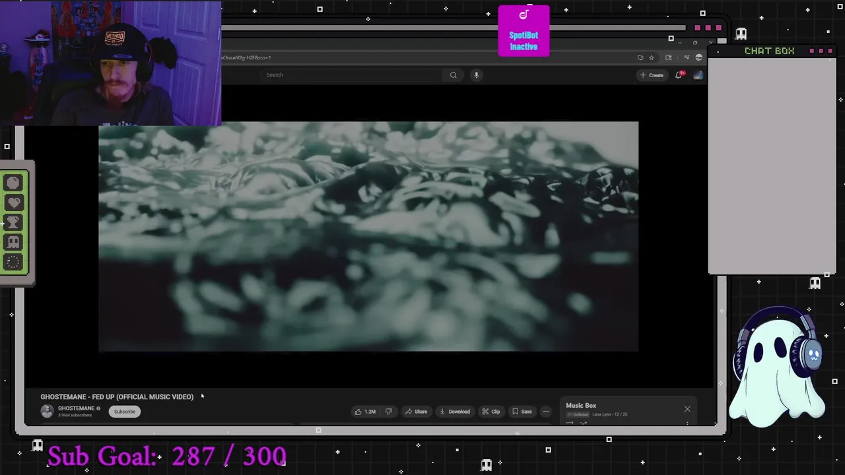Click into the YouTube Search field

click(353, 75)
